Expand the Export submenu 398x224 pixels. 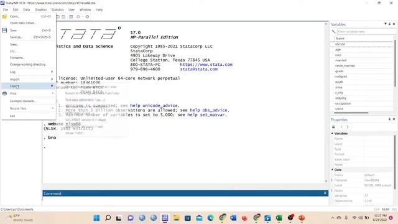click(x=29, y=86)
